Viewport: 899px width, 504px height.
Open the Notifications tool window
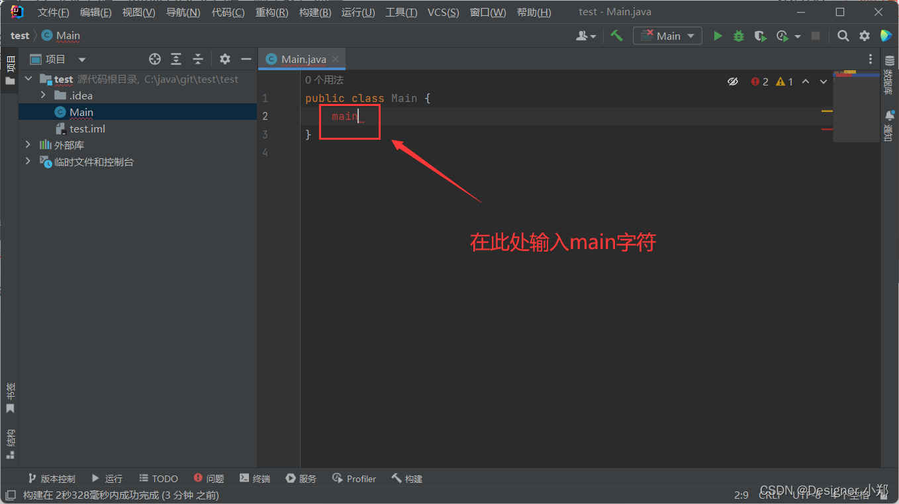889,126
